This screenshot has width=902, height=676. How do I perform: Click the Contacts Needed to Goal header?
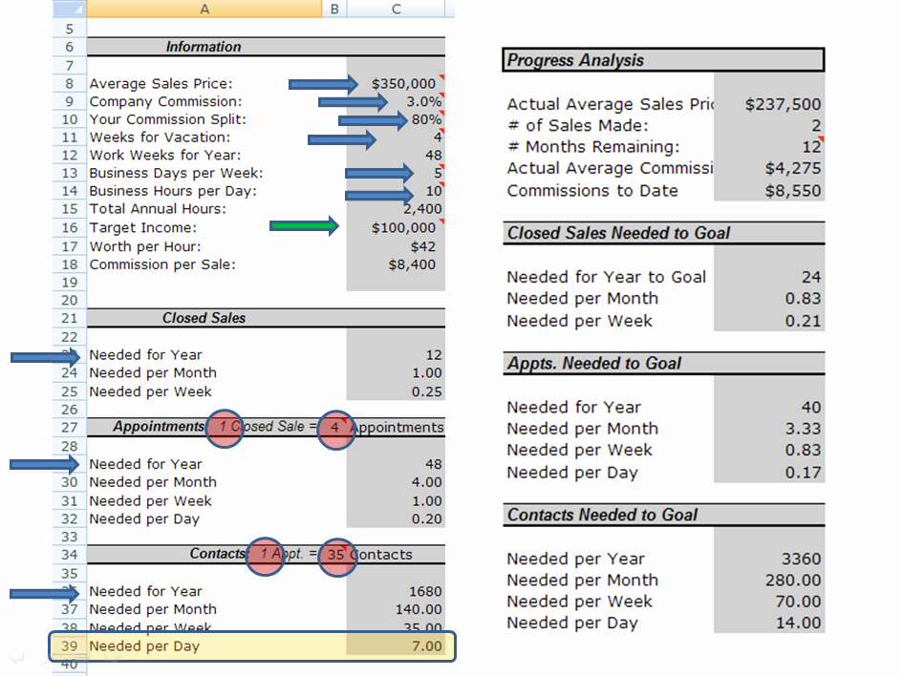click(663, 515)
